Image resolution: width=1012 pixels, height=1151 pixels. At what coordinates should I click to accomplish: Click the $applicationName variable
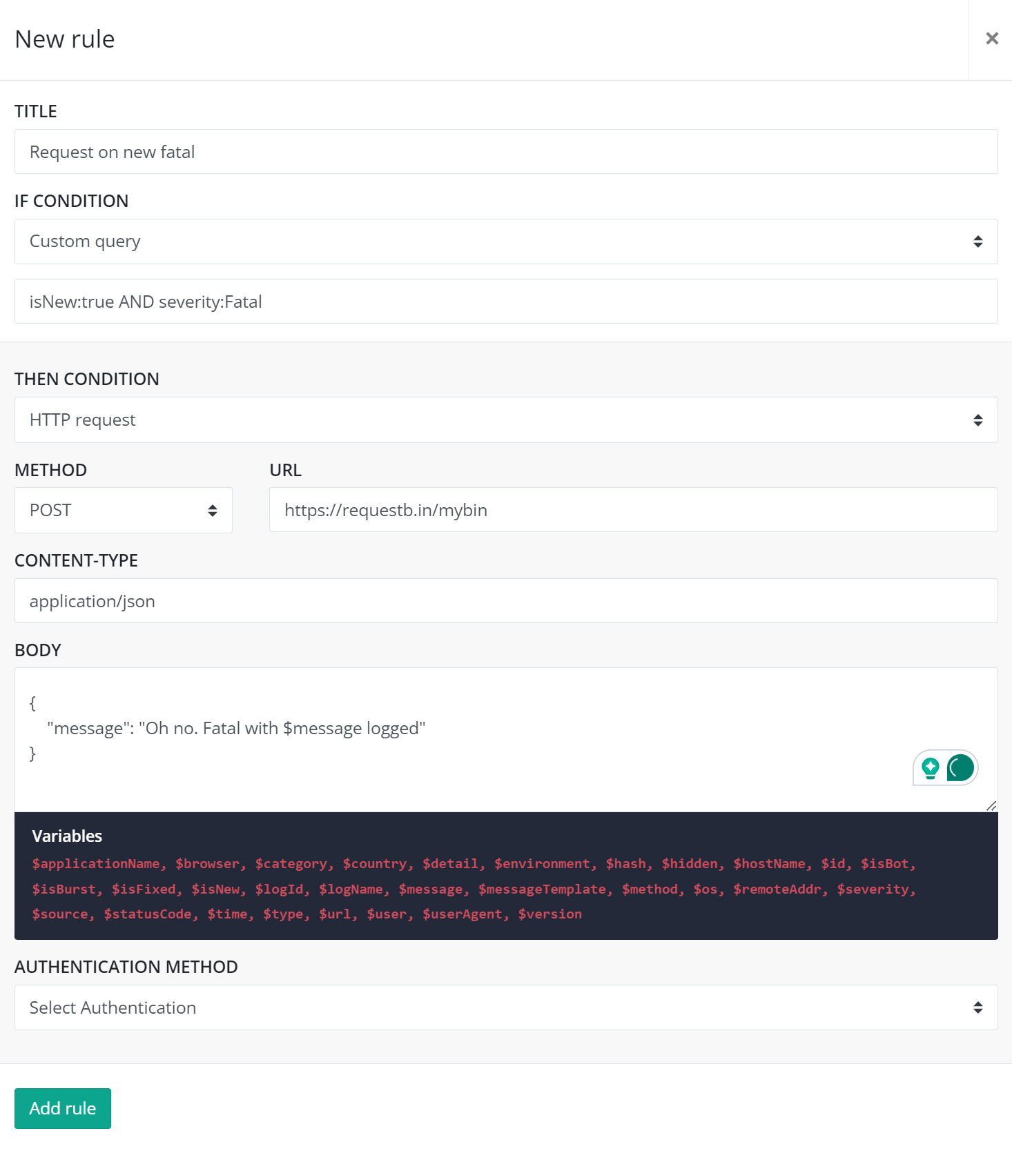[95, 864]
